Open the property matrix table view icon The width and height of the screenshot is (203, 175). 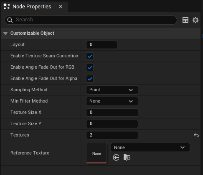click(185, 20)
